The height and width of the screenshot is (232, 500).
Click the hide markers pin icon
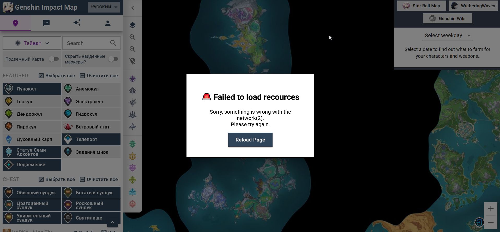pos(132,61)
